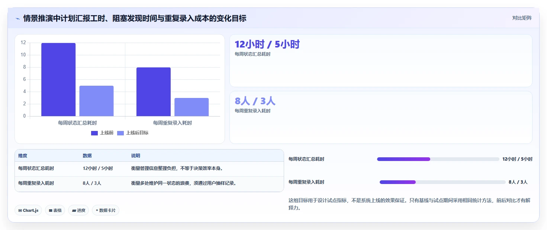Select table cell 8人 / 3人
Screen dimensions: 547x230
click(92, 183)
